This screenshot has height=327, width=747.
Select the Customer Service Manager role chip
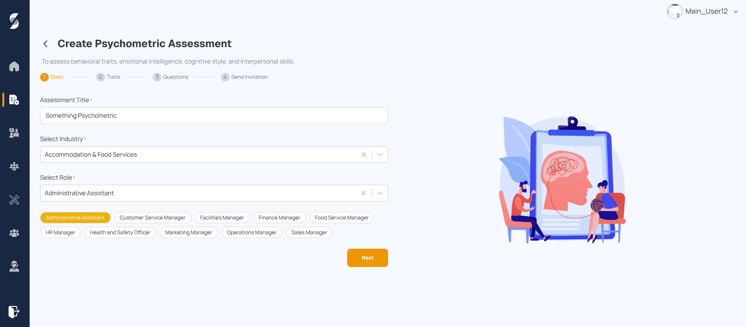tap(152, 217)
